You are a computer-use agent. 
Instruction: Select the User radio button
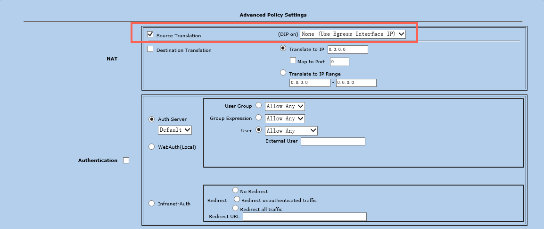point(258,129)
